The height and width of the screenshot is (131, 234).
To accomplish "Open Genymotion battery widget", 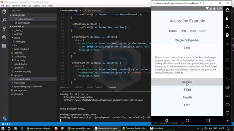I will click(227, 18).
